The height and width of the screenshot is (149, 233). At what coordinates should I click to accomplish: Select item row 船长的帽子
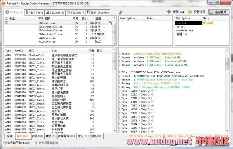(x=58, y=96)
